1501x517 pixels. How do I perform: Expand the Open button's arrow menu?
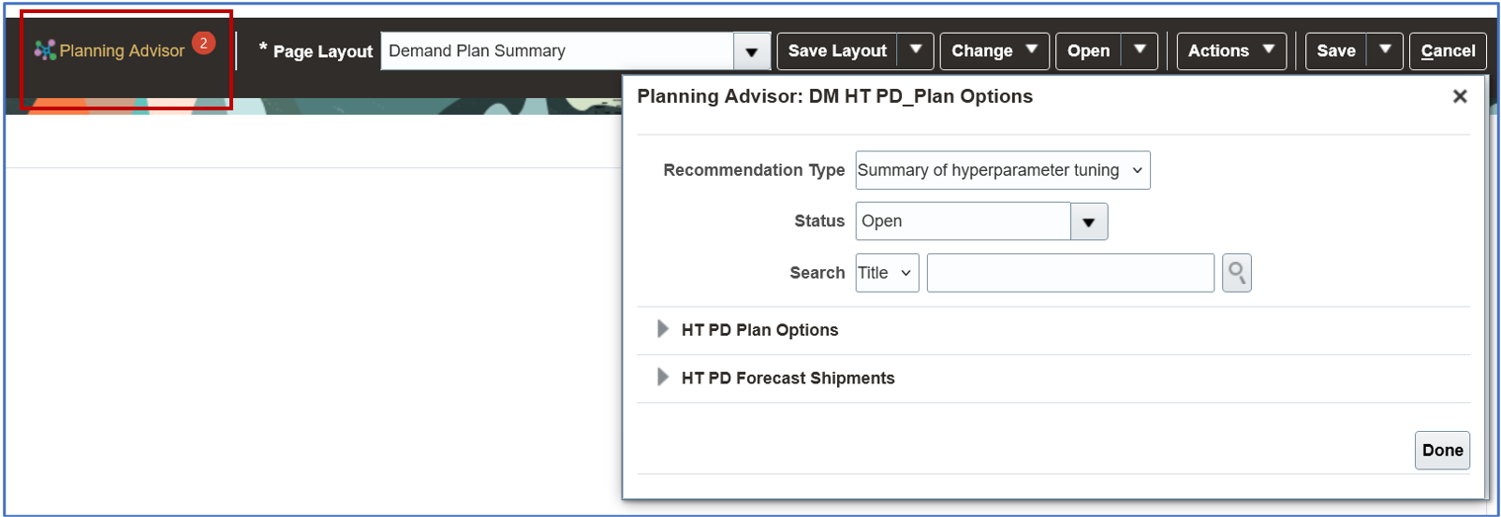[x=1140, y=50]
